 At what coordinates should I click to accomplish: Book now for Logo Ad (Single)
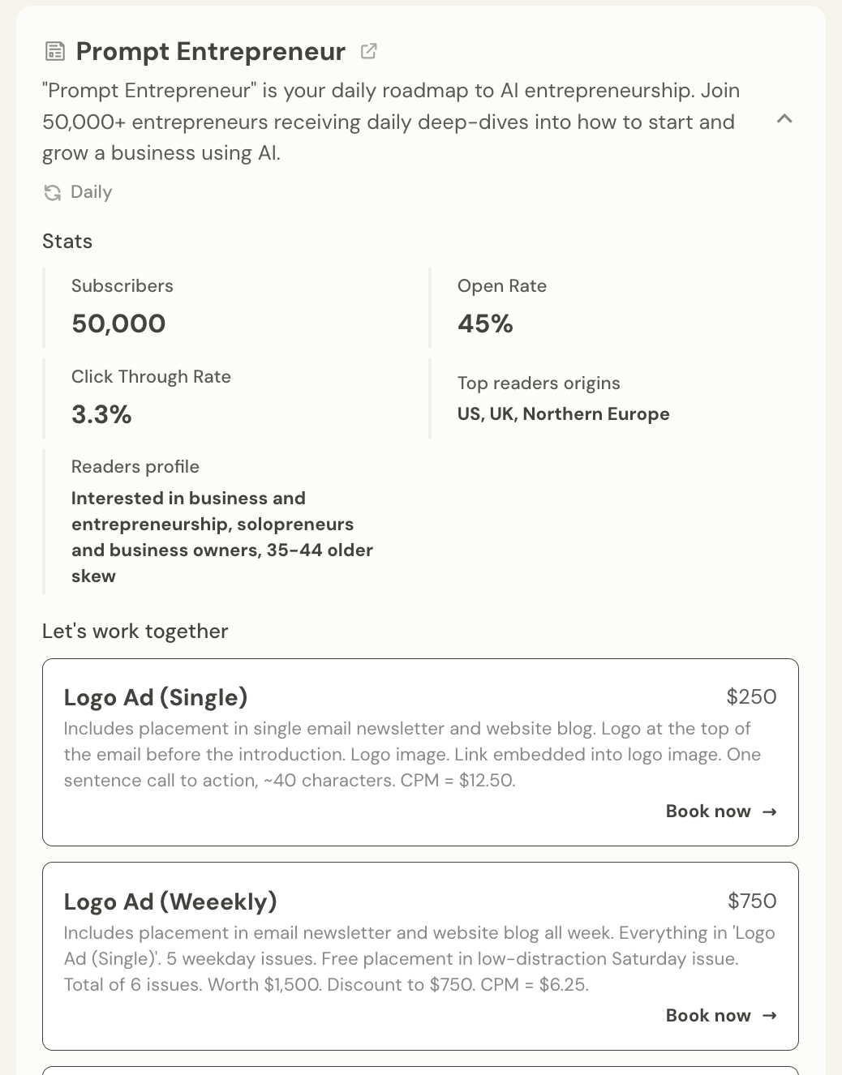(x=708, y=812)
